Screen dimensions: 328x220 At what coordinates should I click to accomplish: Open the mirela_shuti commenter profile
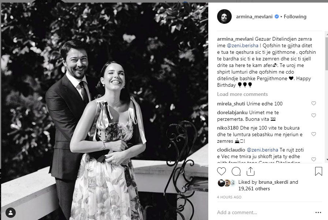click(x=231, y=104)
